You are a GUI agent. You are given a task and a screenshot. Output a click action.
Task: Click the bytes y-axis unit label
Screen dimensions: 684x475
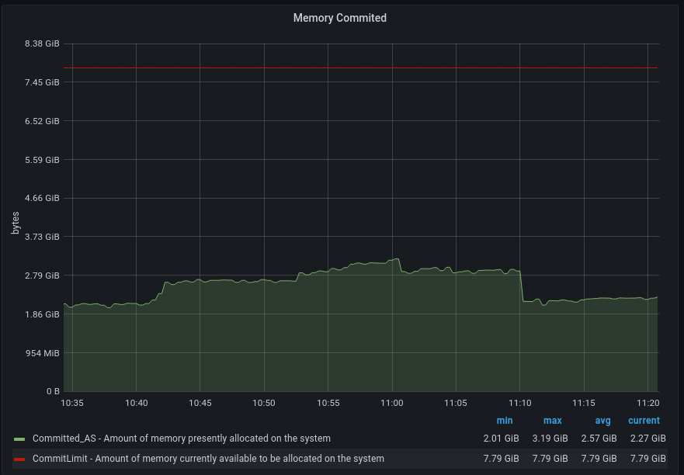coord(16,223)
